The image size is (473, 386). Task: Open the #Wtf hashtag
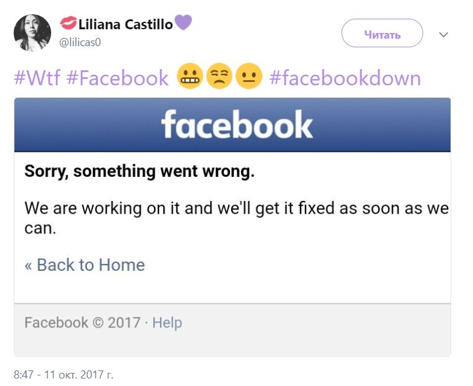[x=37, y=78]
